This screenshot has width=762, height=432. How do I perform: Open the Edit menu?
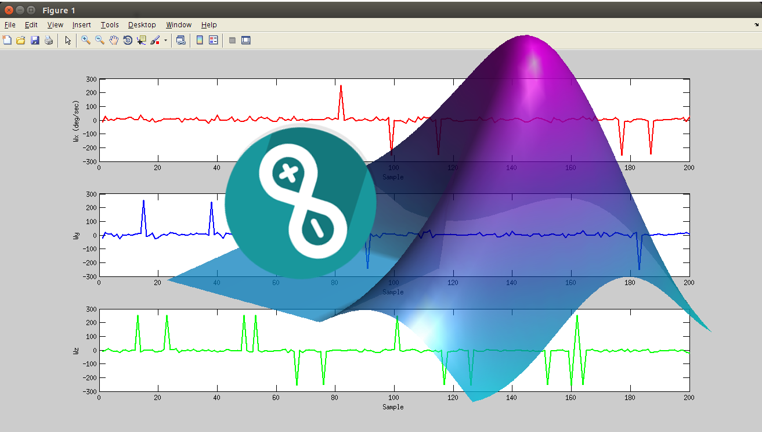[x=31, y=24]
